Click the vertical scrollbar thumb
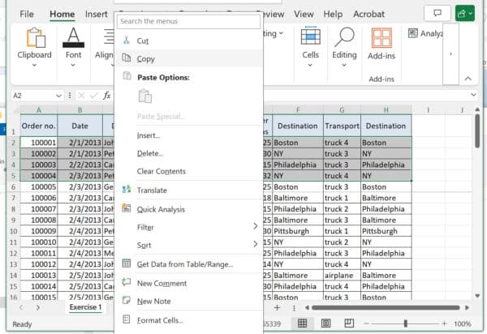 tap(477, 131)
